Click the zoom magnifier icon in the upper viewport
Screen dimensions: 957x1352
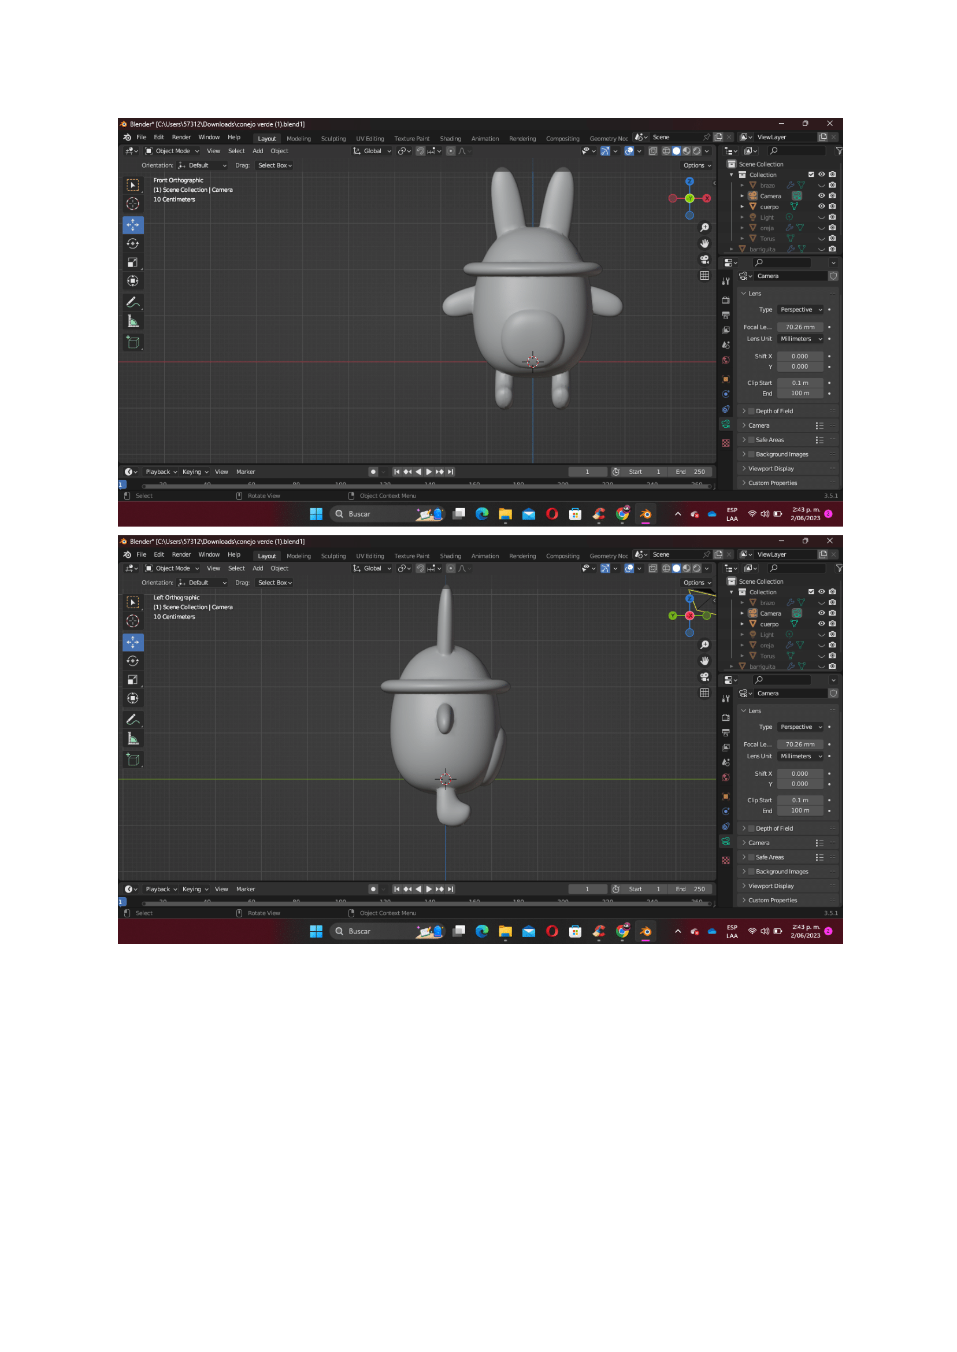704,228
